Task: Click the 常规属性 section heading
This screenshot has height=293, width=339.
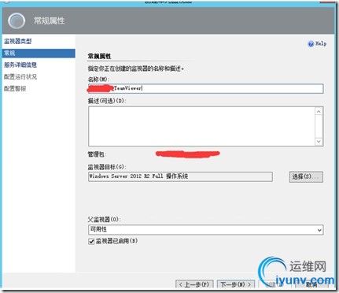Action: [99, 56]
